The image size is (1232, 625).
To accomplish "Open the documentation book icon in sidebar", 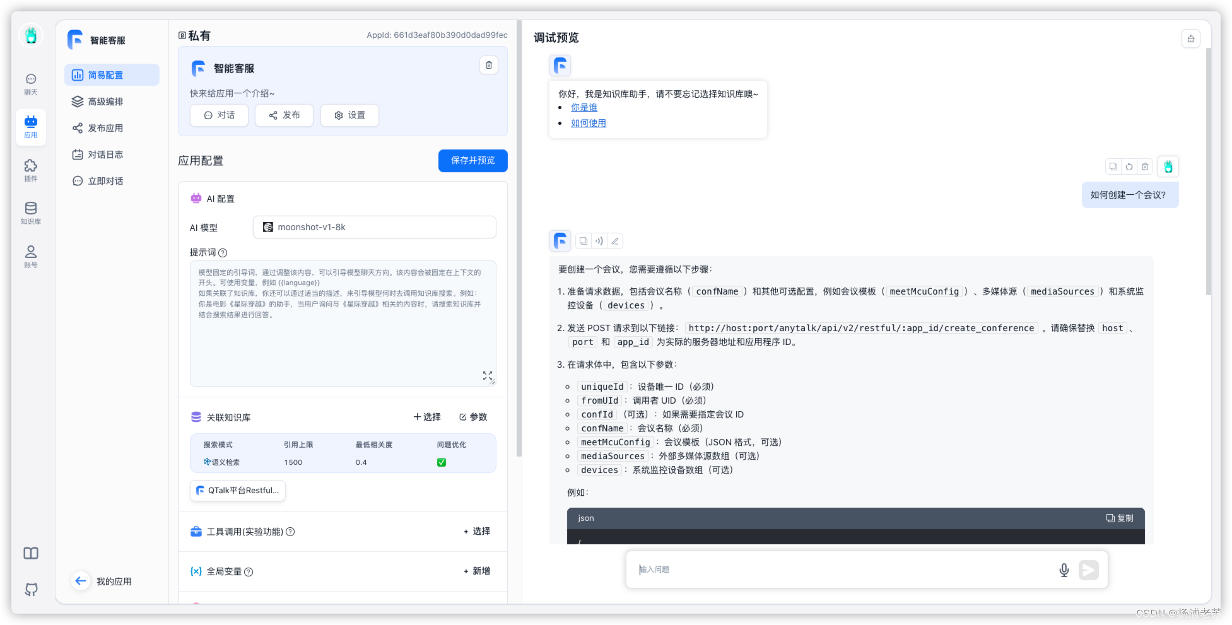I will tap(30, 552).
